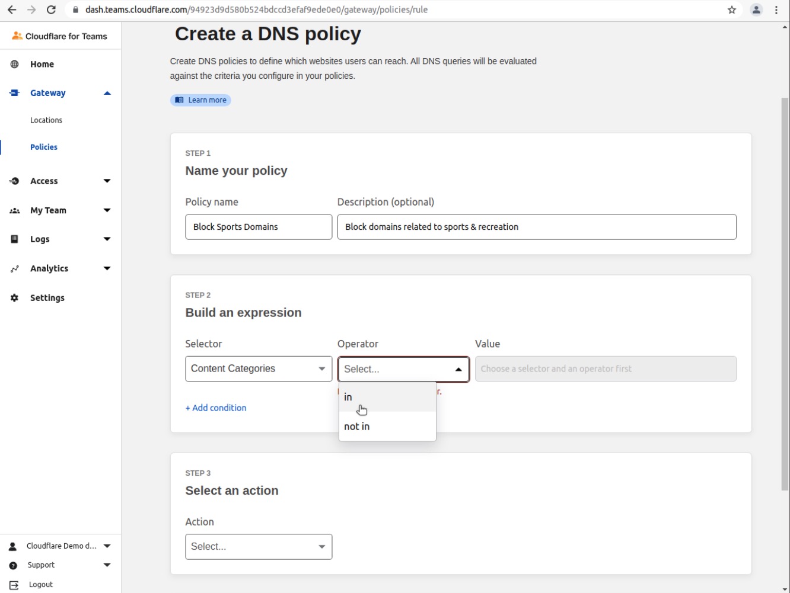The height and width of the screenshot is (593, 790).
Task: Click the page vertical scrollbar
Action: (x=785, y=294)
